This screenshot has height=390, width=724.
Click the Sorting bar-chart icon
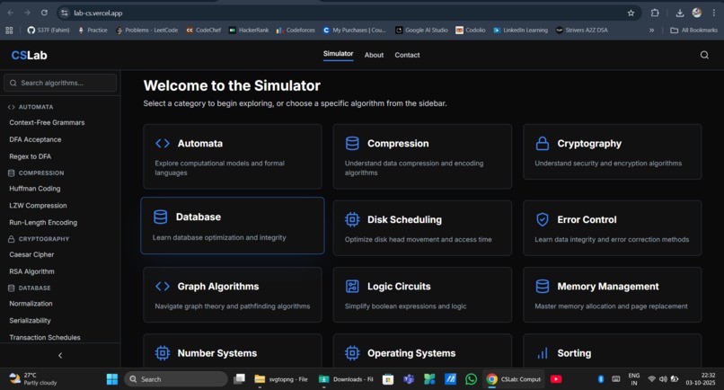click(542, 353)
